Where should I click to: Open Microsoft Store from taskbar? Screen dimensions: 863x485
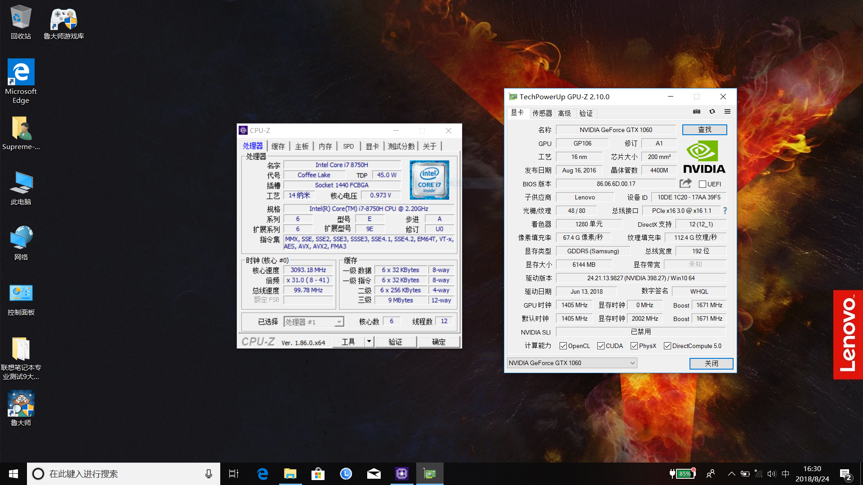(318, 474)
